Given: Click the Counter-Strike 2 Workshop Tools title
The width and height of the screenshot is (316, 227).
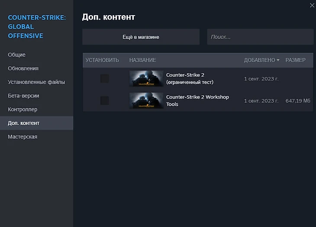Looking at the screenshot, I should [x=197, y=101].
